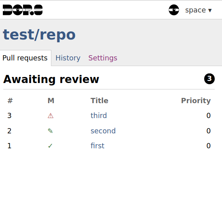This screenshot has width=222, height=220.
Task: Select the Pull requests tab
Action: tap(25, 58)
